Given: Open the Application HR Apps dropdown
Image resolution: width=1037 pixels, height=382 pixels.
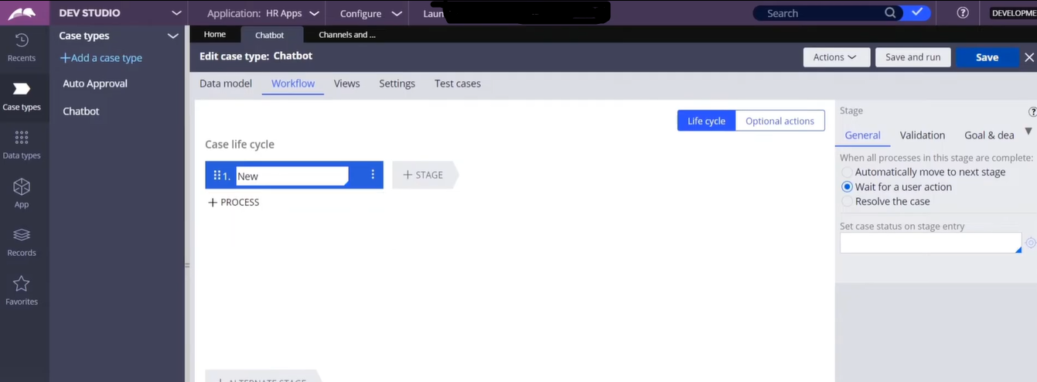Looking at the screenshot, I should point(264,13).
